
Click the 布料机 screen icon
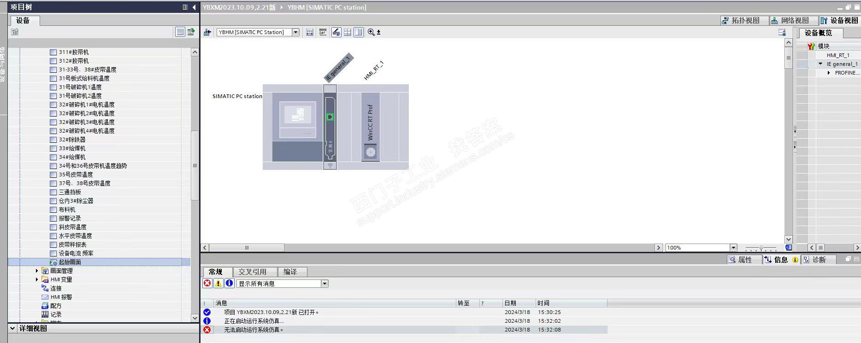pos(53,209)
